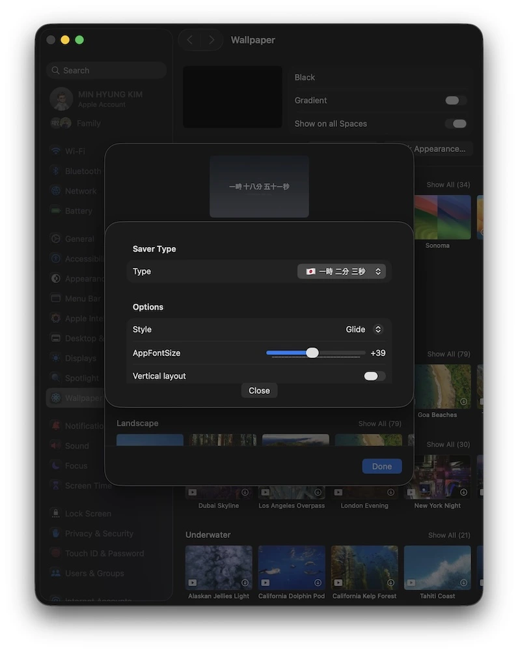Click the Wi-Fi icon in sidebar
This screenshot has height=652, width=518.
[56, 151]
